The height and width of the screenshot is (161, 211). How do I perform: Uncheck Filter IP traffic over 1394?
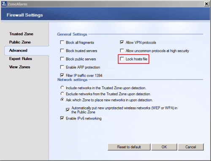pos(62,75)
